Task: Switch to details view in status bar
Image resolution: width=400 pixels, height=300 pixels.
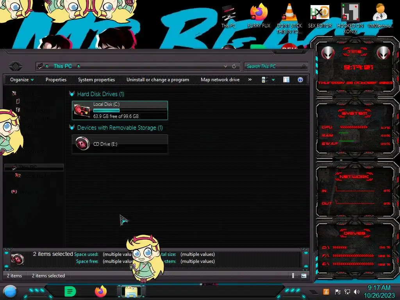Action: click(x=293, y=275)
